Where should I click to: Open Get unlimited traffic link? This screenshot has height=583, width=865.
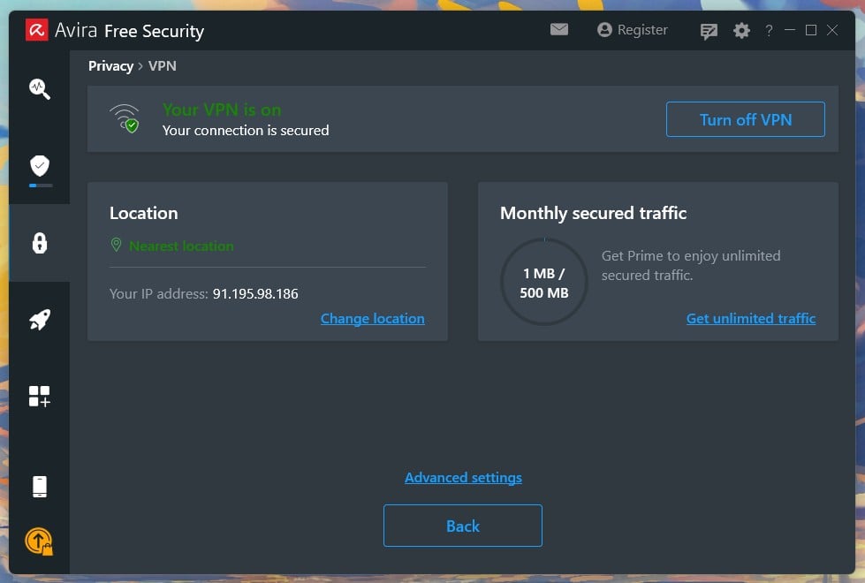(751, 319)
